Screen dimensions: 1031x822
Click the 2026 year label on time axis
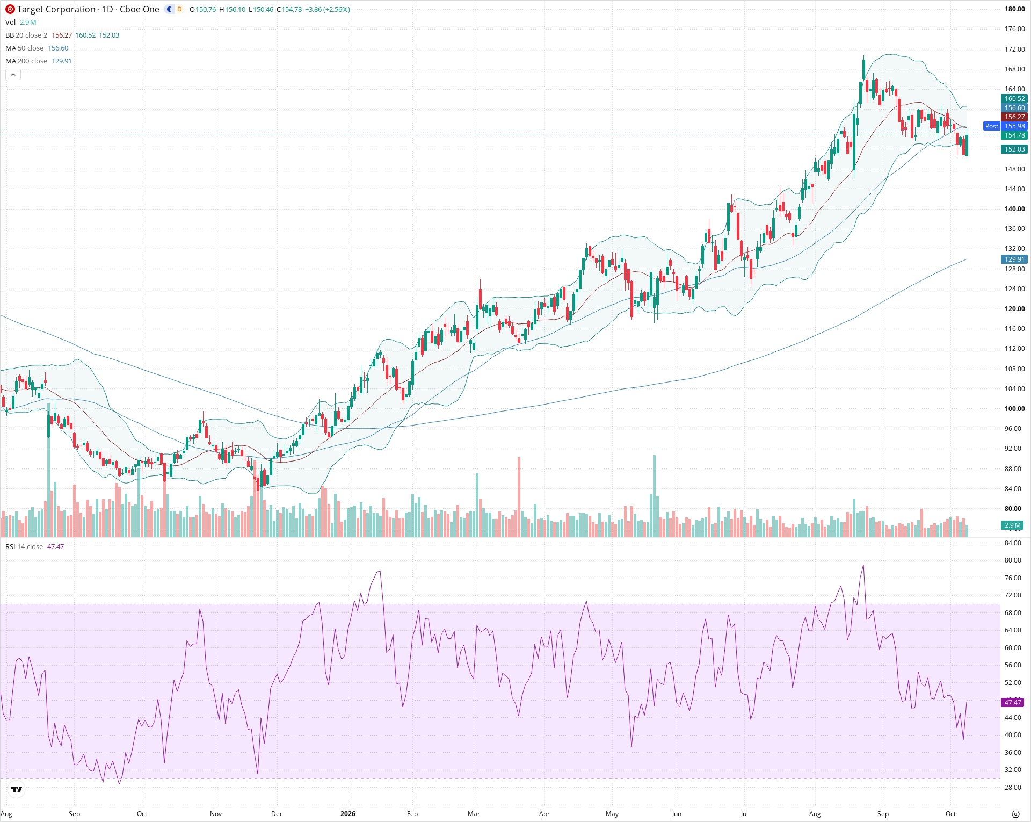pyautogui.click(x=348, y=814)
